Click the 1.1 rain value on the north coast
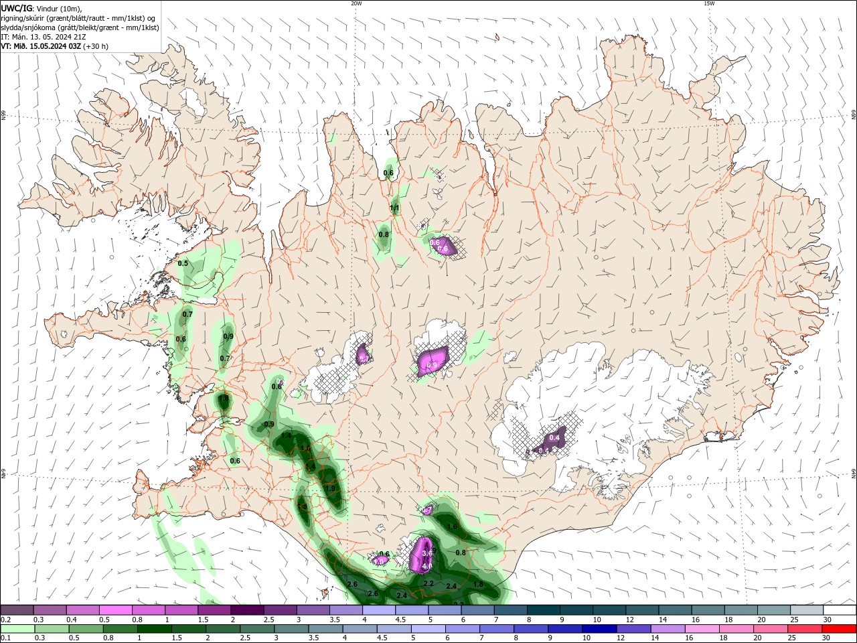 pos(394,208)
